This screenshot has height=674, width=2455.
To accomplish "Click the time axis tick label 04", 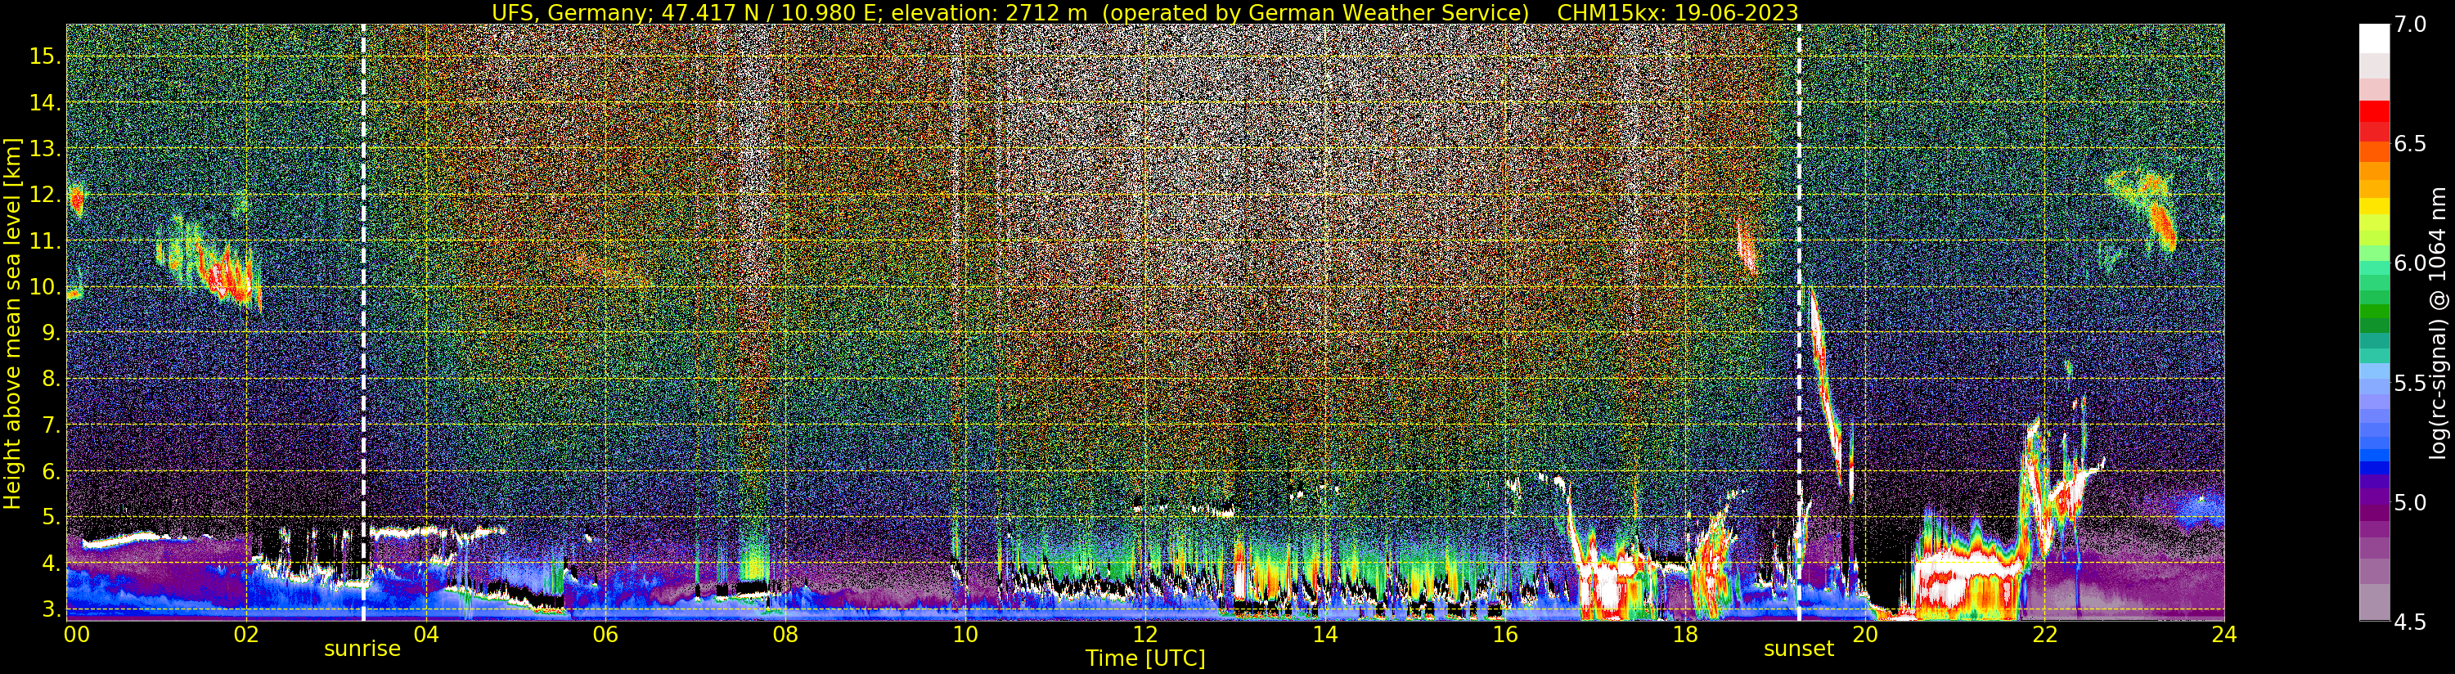I will (x=426, y=635).
